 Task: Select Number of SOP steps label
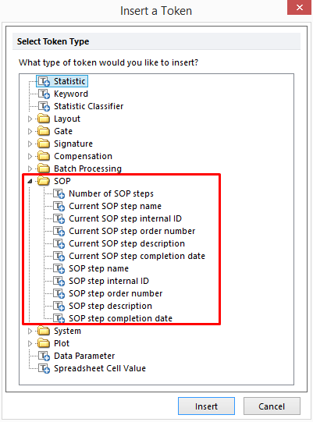[111, 193]
